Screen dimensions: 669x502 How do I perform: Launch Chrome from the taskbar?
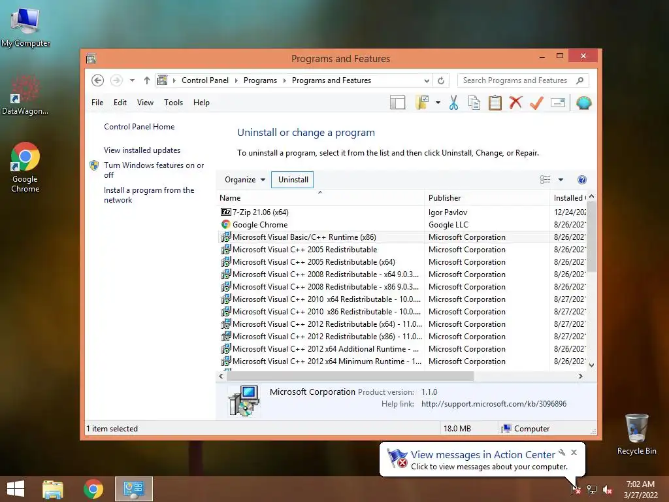coord(93,489)
